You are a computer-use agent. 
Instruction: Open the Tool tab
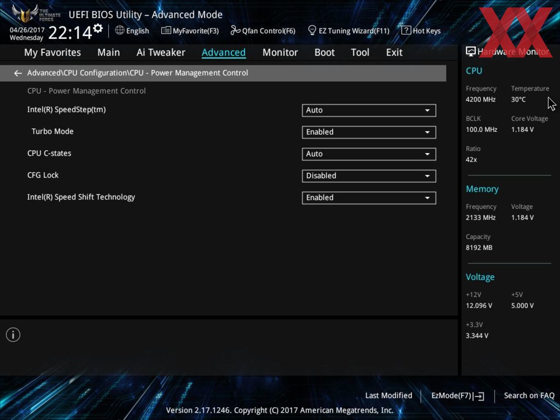tap(360, 53)
